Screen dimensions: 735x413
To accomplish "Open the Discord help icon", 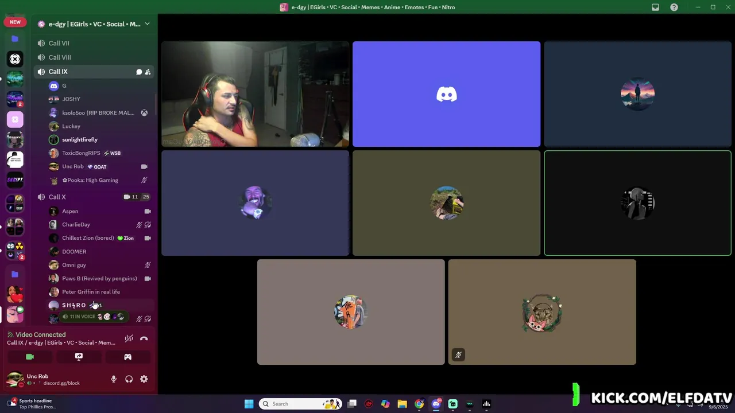I will 674,7.
